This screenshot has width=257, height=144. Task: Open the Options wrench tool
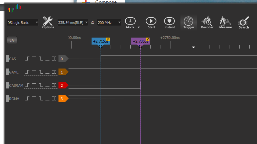[x=48, y=23]
